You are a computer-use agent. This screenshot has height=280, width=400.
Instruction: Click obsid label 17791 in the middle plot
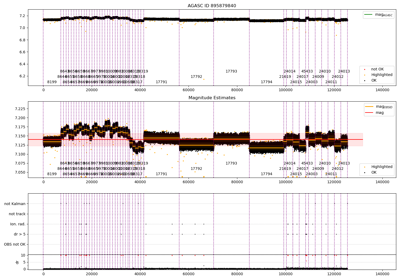coord(161,174)
